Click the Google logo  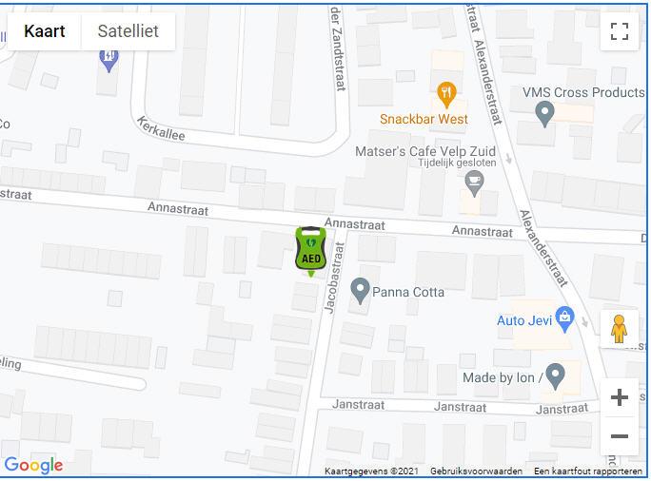click(33, 465)
